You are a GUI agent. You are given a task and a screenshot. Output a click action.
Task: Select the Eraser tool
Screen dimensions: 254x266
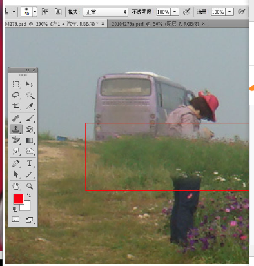click(16, 140)
